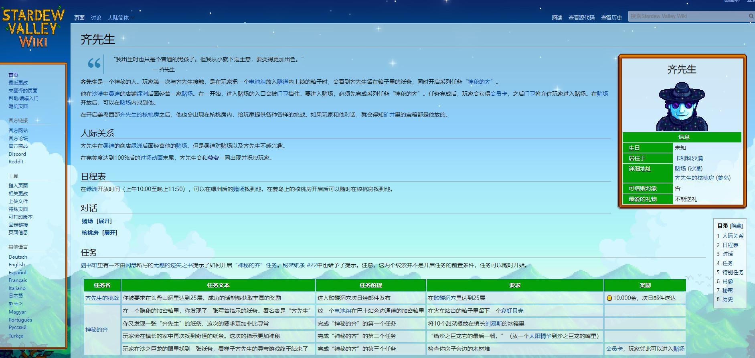Open the Reddit sidebar link
The height and width of the screenshot is (358, 755).
[x=16, y=161]
